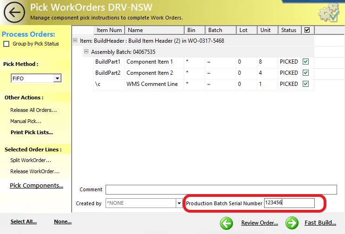Click Release WorkOrder action
Image resolution: width=345 pixels, height=234 pixels.
[x=35, y=171]
